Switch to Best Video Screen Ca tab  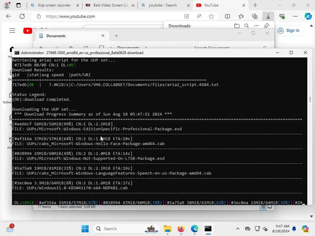coord(110,5)
